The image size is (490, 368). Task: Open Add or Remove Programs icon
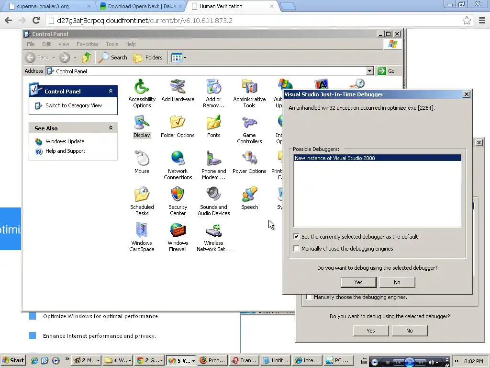point(214,93)
